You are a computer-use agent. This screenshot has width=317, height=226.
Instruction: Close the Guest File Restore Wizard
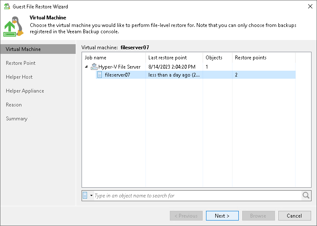[x=310, y=6]
